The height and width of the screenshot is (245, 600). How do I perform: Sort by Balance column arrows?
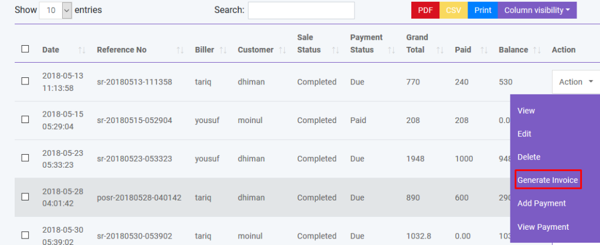click(537, 50)
